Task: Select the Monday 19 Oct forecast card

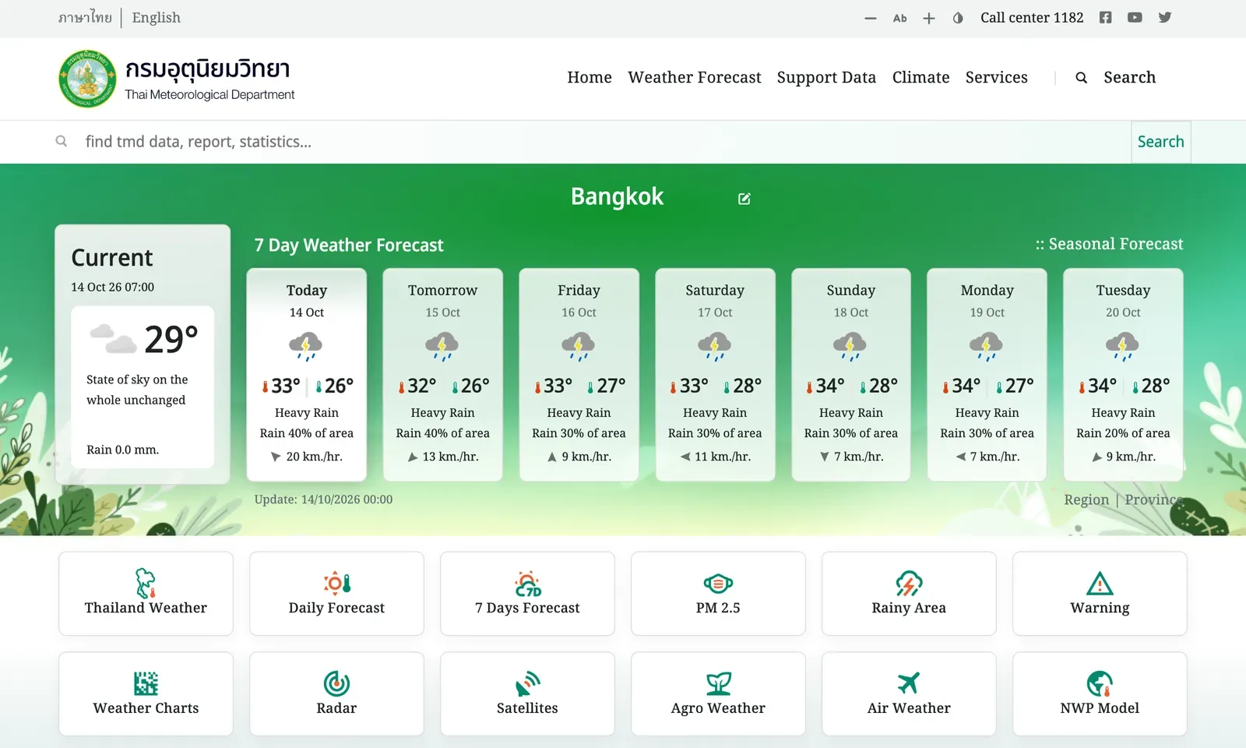Action: [987, 375]
